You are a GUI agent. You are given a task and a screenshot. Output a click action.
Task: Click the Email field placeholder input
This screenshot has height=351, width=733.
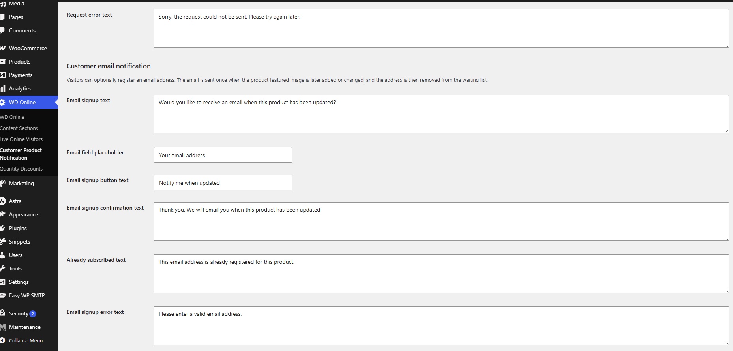(223, 155)
